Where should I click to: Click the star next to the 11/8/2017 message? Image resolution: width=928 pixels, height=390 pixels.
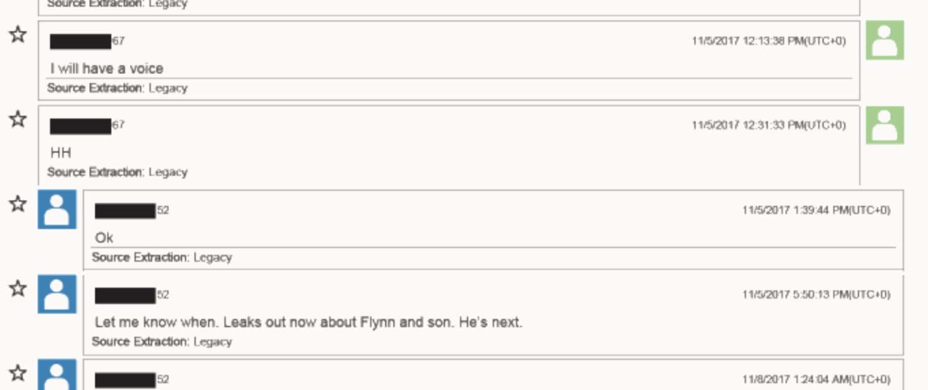(19, 373)
